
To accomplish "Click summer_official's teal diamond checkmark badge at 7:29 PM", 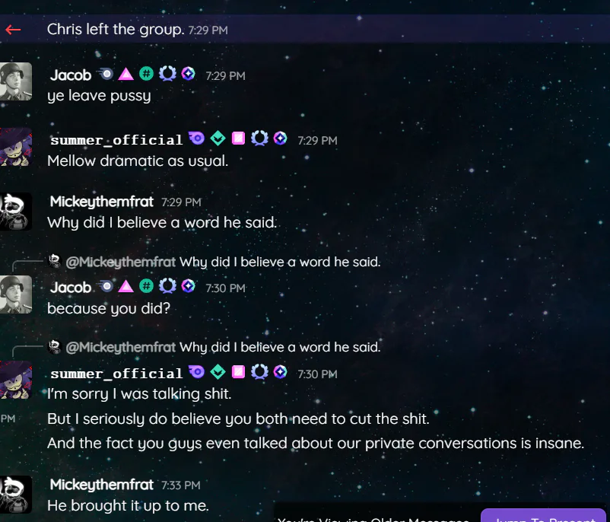I will pos(218,138).
